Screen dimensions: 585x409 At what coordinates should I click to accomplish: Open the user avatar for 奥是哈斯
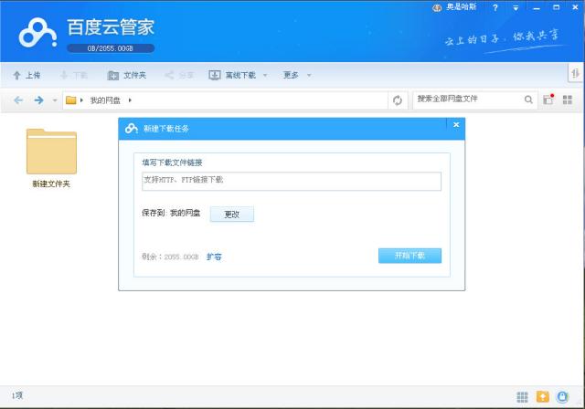point(437,8)
